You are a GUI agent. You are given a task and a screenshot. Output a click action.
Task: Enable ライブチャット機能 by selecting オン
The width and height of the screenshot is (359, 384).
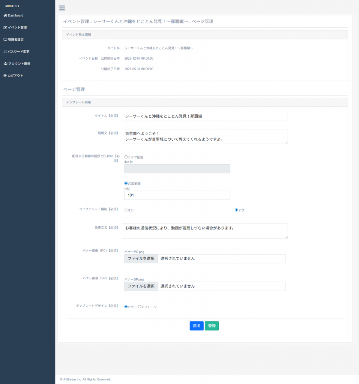(x=126, y=210)
